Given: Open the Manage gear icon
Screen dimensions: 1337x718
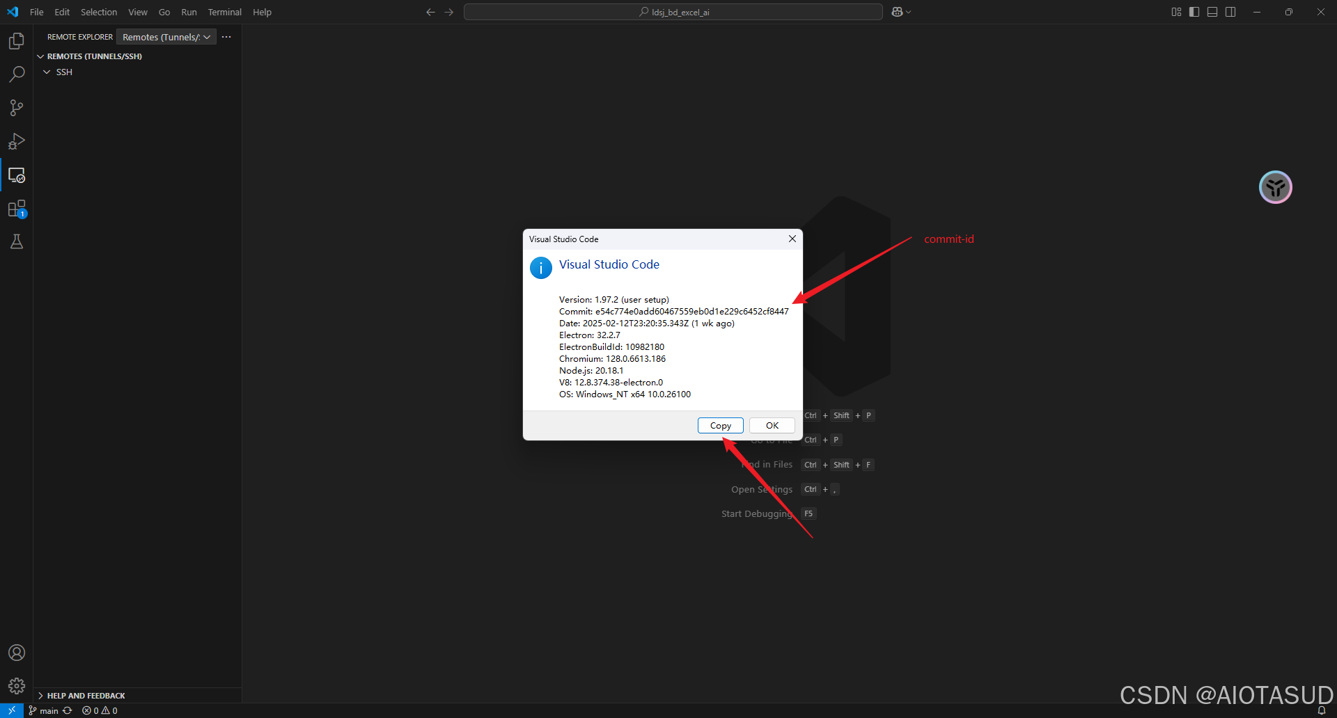Looking at the screenshot, I should [17, 686].
